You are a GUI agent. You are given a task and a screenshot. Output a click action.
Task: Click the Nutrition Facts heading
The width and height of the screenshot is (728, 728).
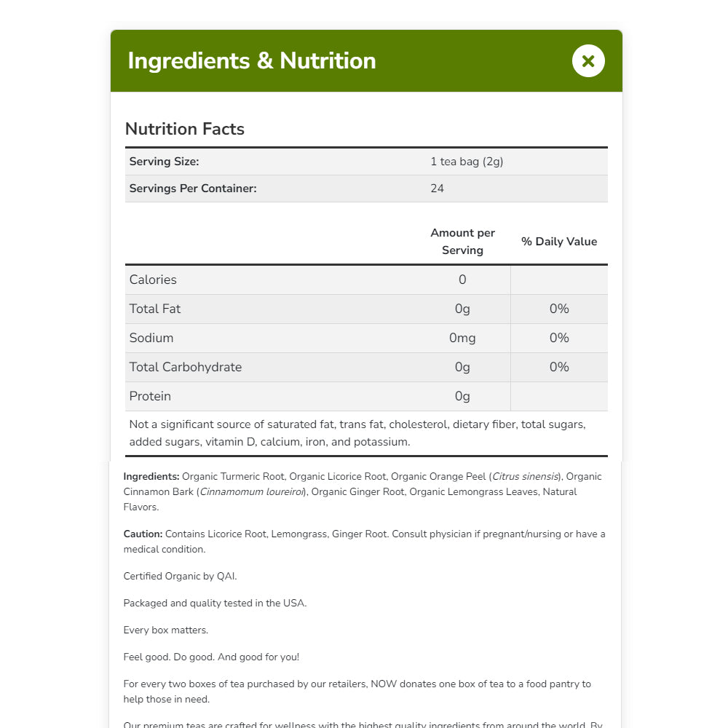[185, 129]
